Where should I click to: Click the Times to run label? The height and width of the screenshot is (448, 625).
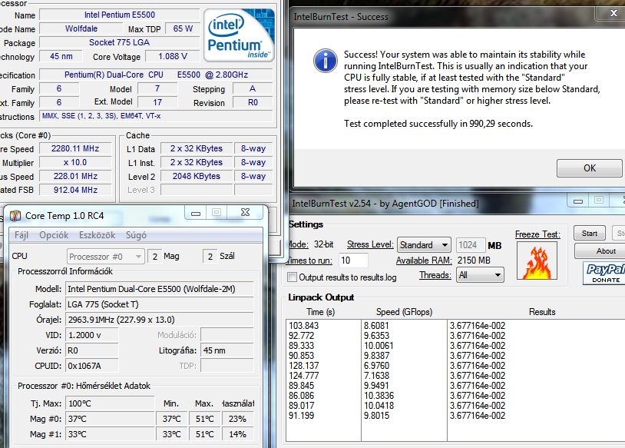pos(309,261)
